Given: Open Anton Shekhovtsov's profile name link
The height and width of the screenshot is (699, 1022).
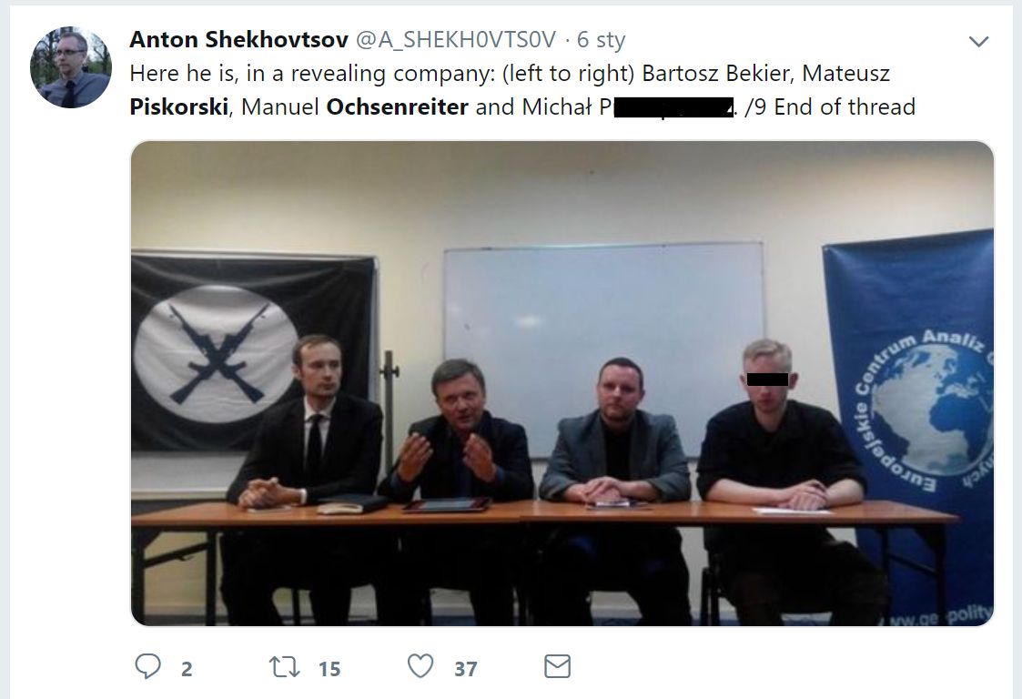Looking at the screenshot, I should (238, 39).
